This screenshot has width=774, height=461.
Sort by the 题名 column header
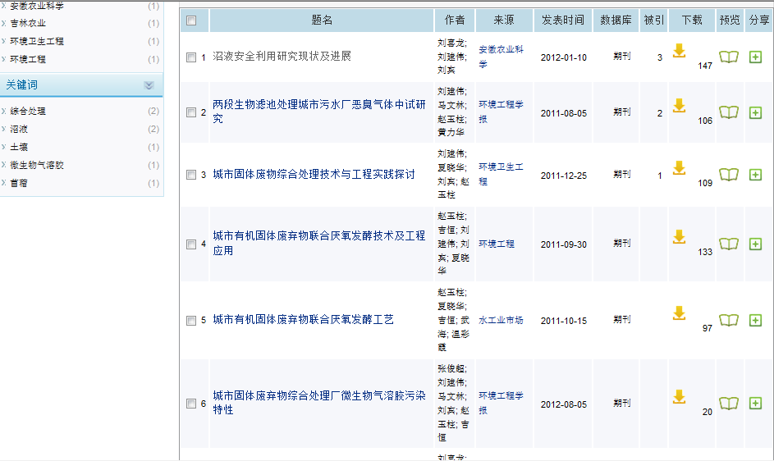click(x=322, y=21)
